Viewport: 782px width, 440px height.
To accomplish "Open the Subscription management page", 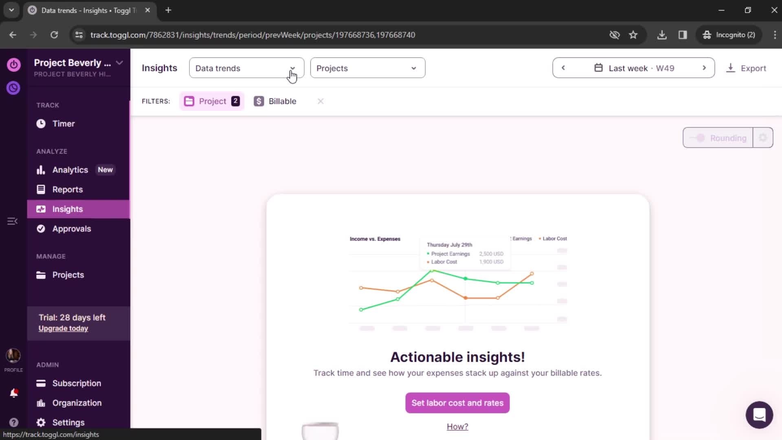I will click(76, 383).
